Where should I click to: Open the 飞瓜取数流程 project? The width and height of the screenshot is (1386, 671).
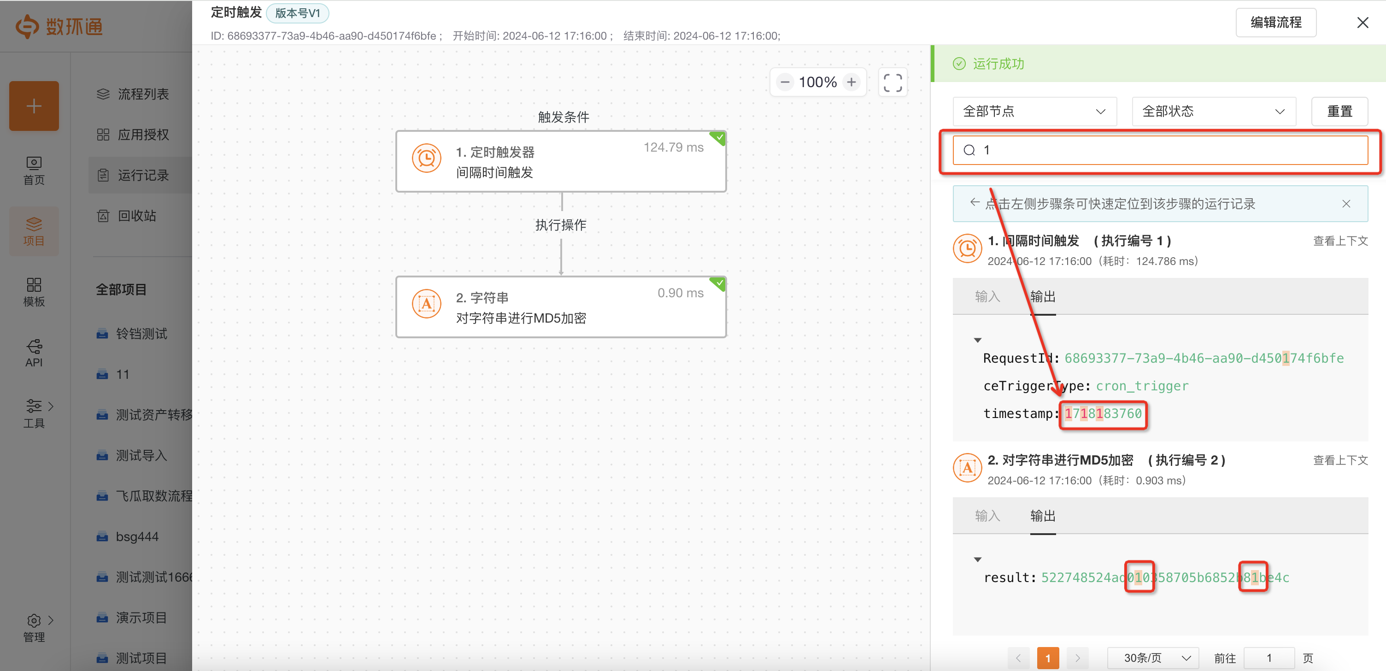pyautogui.click(x=144, y=496)
